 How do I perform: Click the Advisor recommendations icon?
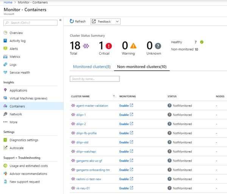(5, 174)
